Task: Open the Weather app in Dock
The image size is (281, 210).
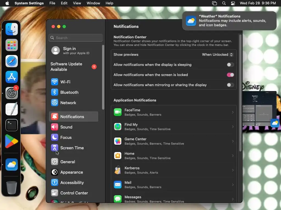Action: point(12,164)
